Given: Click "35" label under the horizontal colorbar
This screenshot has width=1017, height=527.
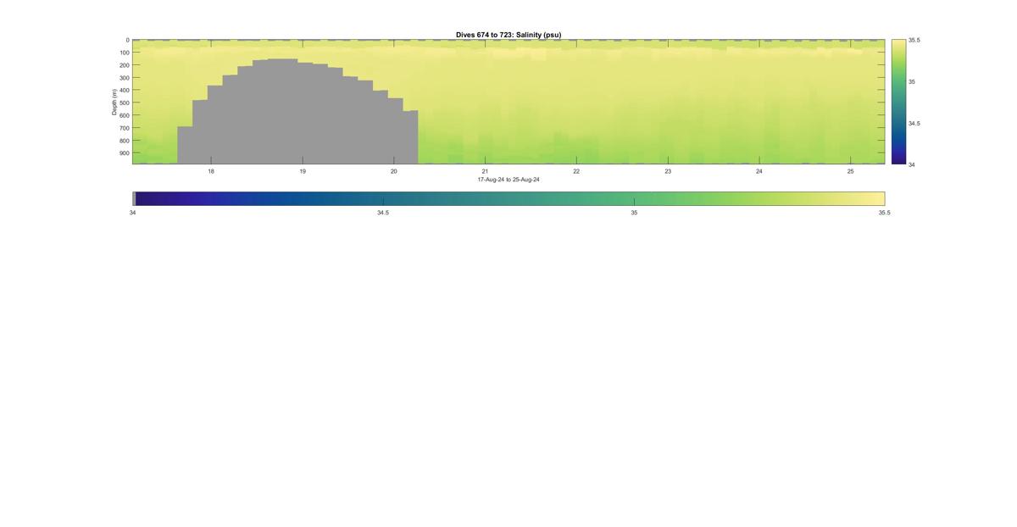Looking at the screenshot, I should pos(634,213).
